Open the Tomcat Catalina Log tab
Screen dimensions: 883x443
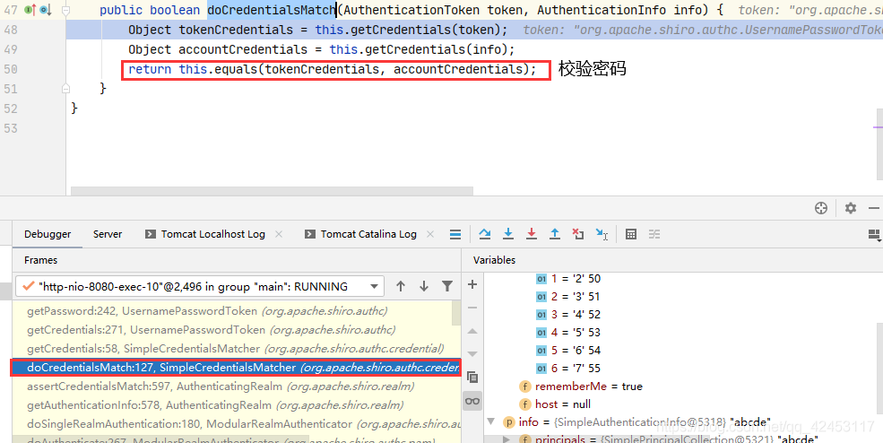pos(361,234)
